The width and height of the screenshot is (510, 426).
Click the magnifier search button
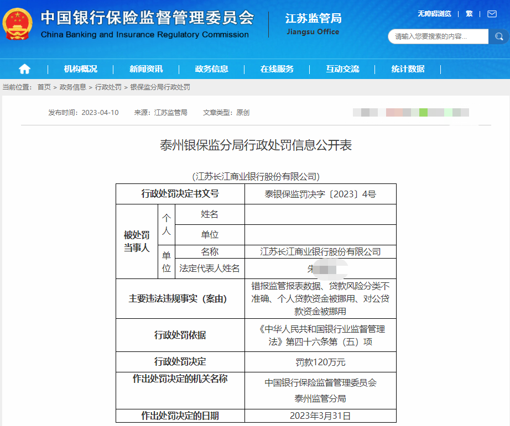tap(498, 36)
